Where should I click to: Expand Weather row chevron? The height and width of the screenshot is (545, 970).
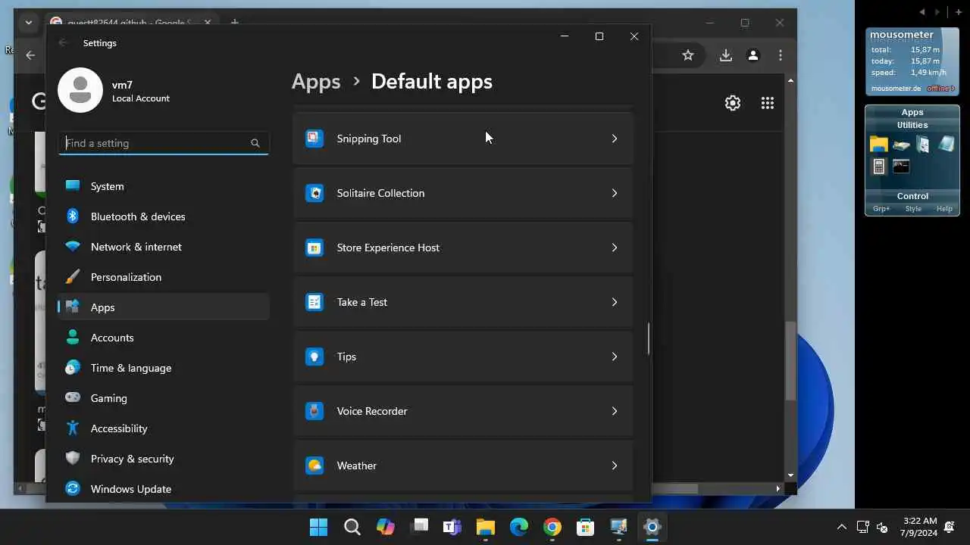615,466
